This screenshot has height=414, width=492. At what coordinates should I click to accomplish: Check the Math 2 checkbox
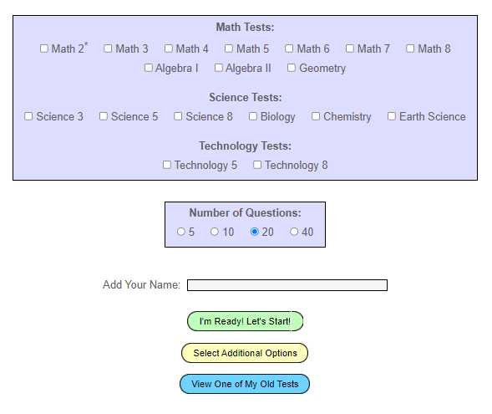tap(44, 49)
